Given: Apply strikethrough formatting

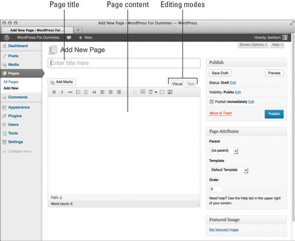Looking at the screenshot, I should point(70,92).
